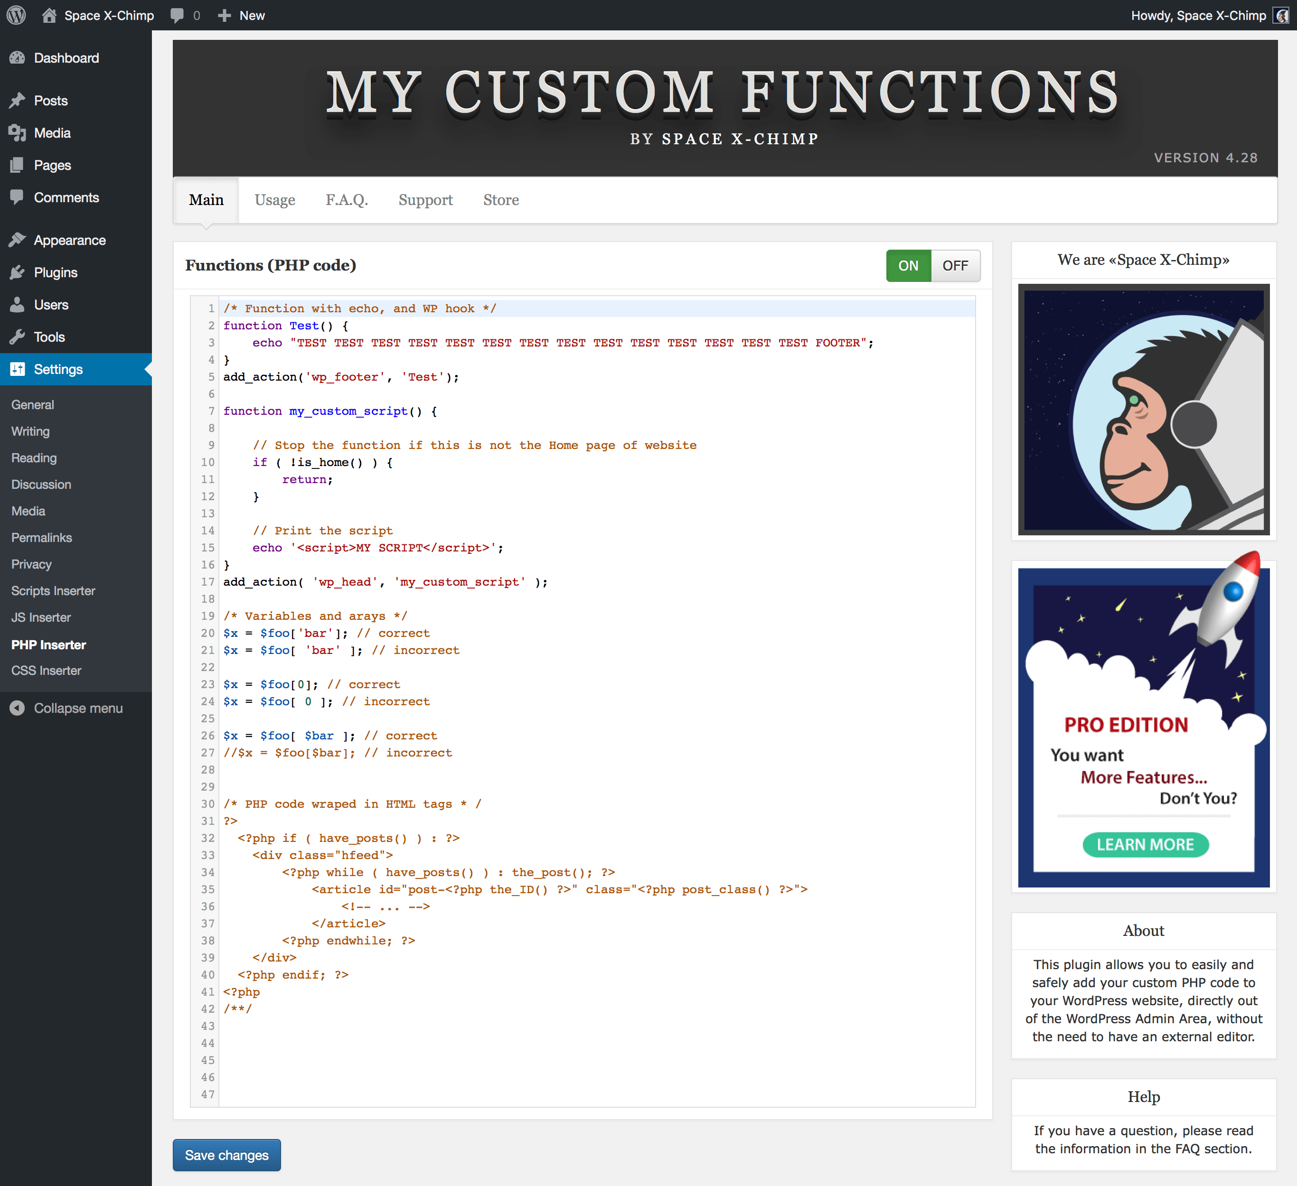Viewport: 1297px width, 1186px height.
Task: Go to Media settings submenu
Action: point(28,511)
